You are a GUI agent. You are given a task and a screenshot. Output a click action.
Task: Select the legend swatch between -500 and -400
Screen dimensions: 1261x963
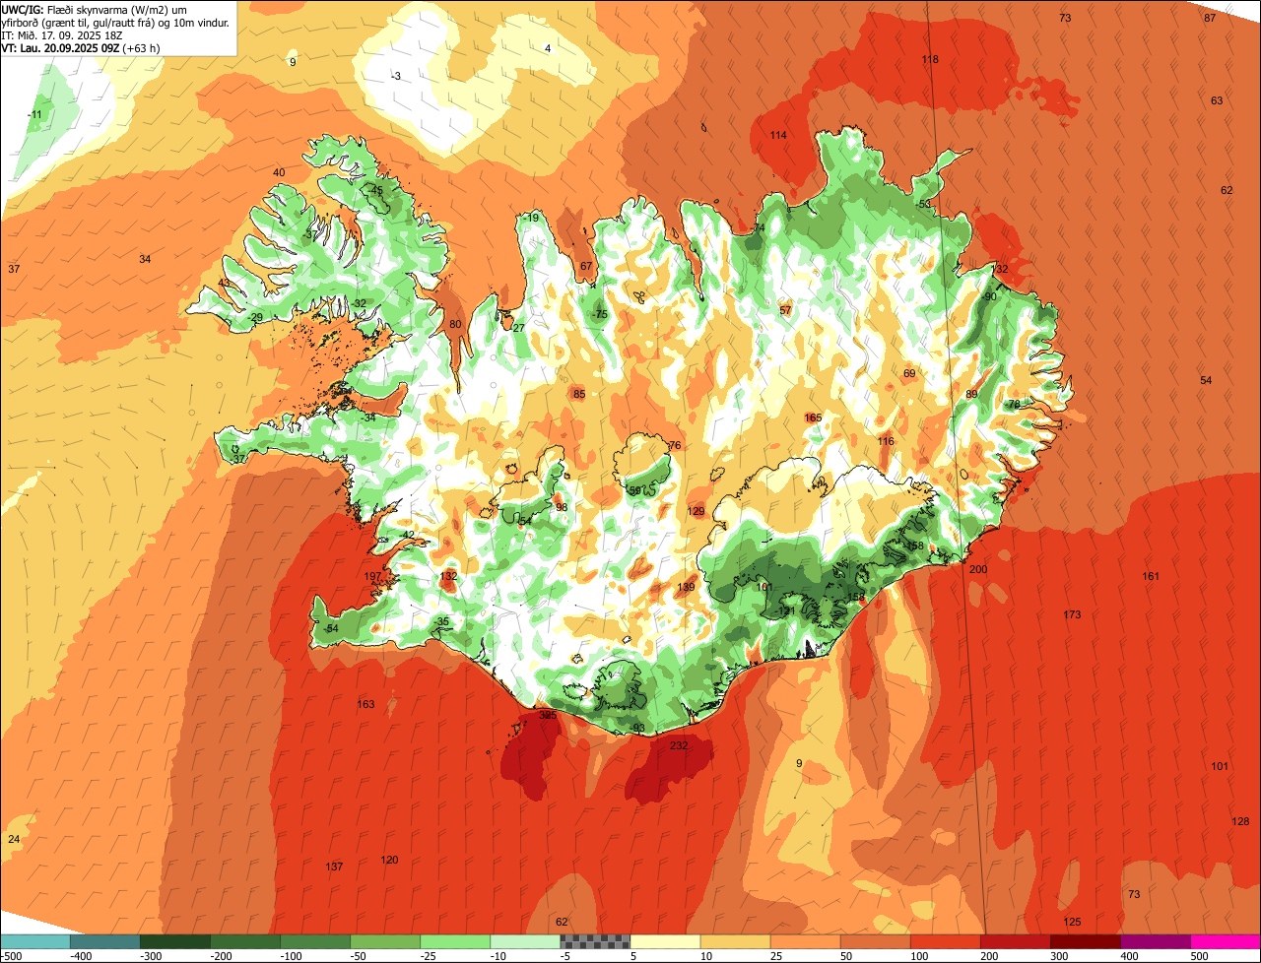coord(34,941)
